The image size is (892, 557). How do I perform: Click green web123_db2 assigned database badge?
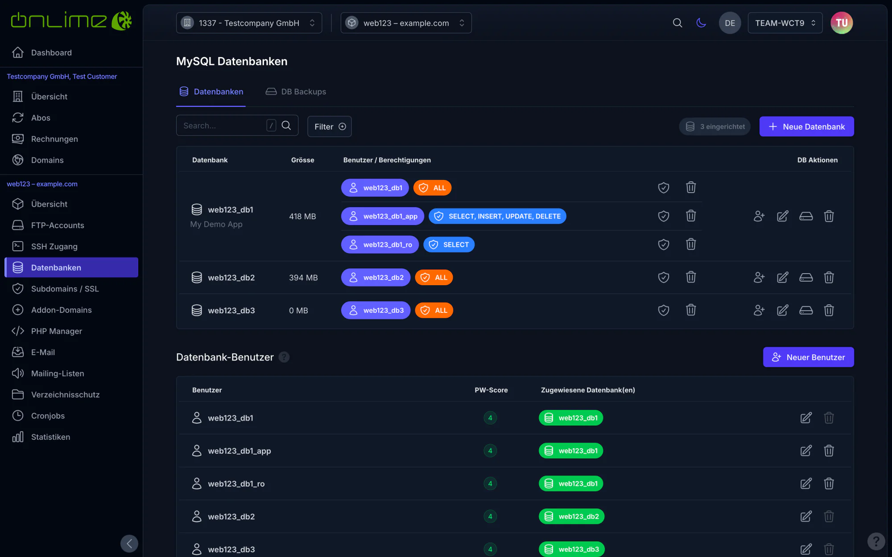point(571,516)
